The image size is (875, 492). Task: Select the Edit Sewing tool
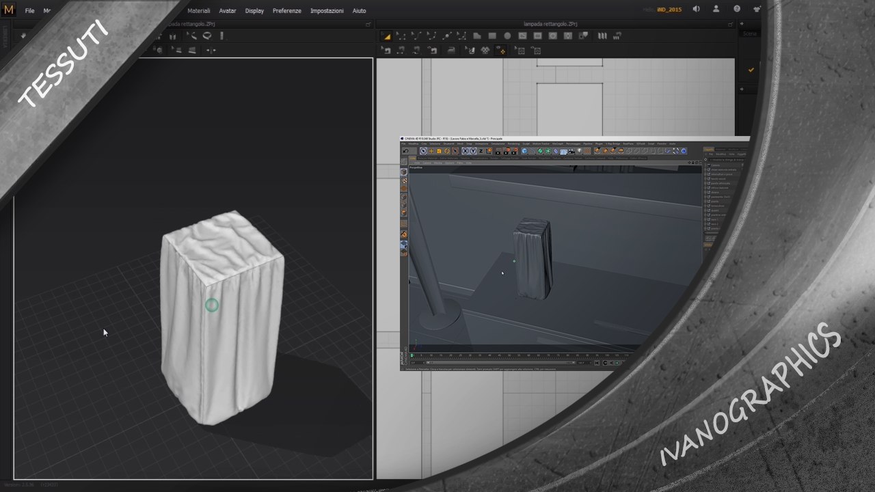coord(386,51)
